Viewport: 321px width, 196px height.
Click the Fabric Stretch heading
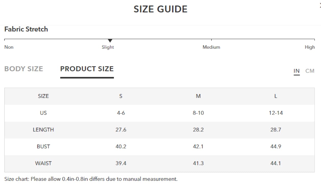(26, 29)
